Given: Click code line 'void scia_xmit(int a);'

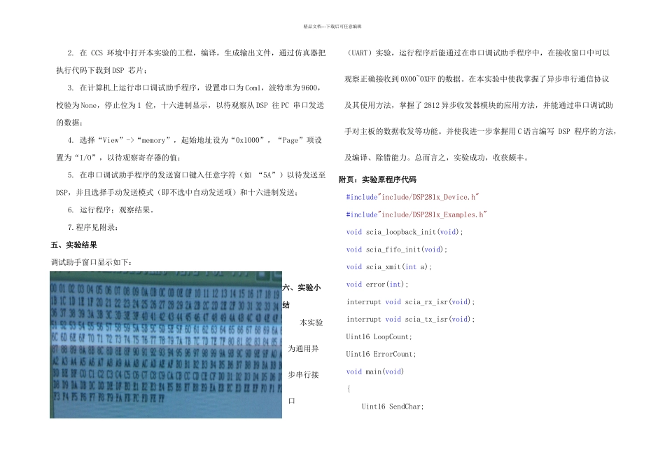Looking at the screenshot, I should point(389,267).
